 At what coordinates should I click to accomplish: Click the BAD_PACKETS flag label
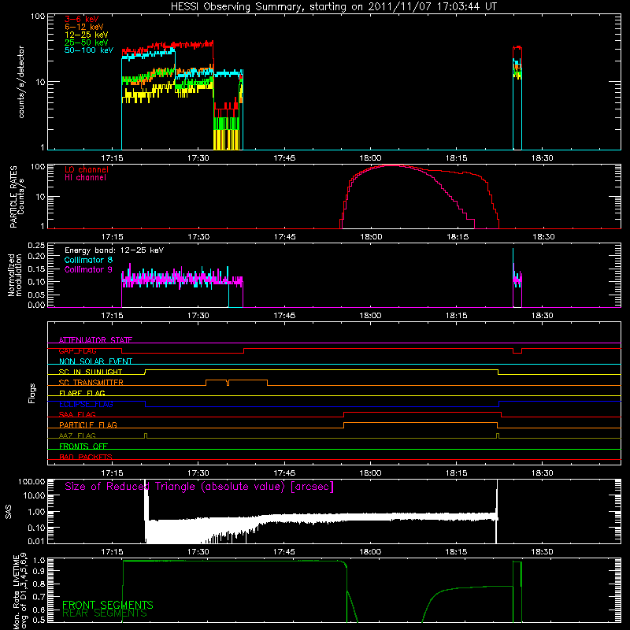click(x=86, y=457)
